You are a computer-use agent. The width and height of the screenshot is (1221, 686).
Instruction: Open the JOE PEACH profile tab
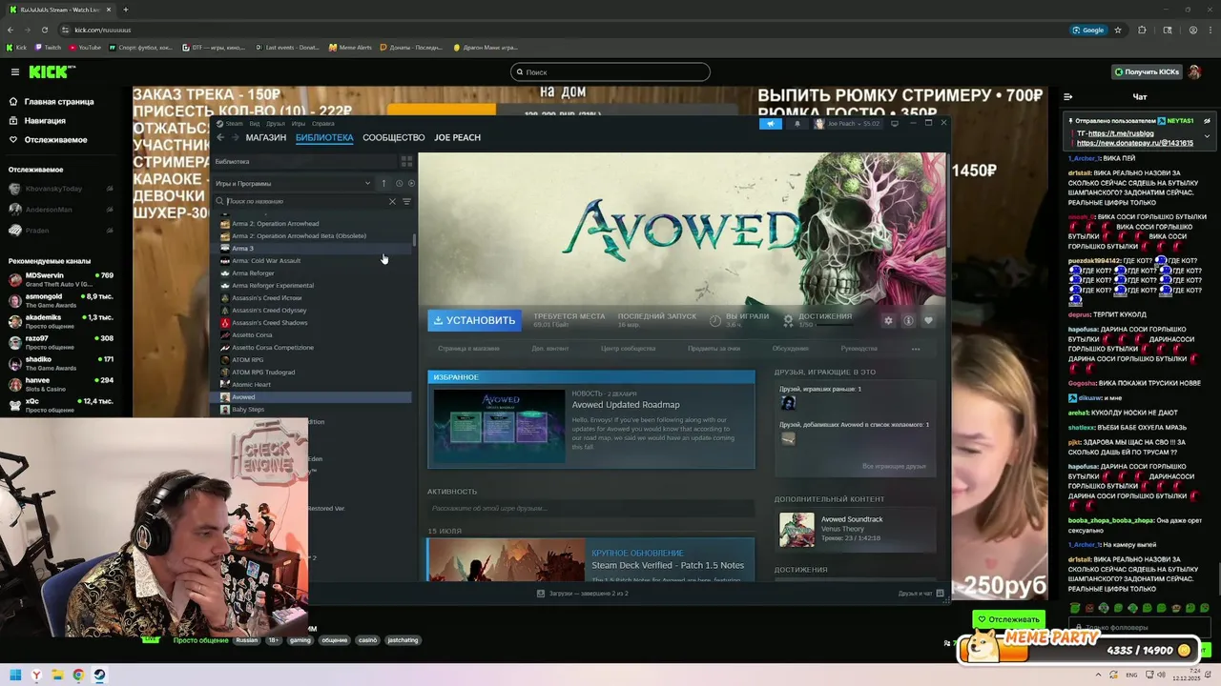coord(457,137)
